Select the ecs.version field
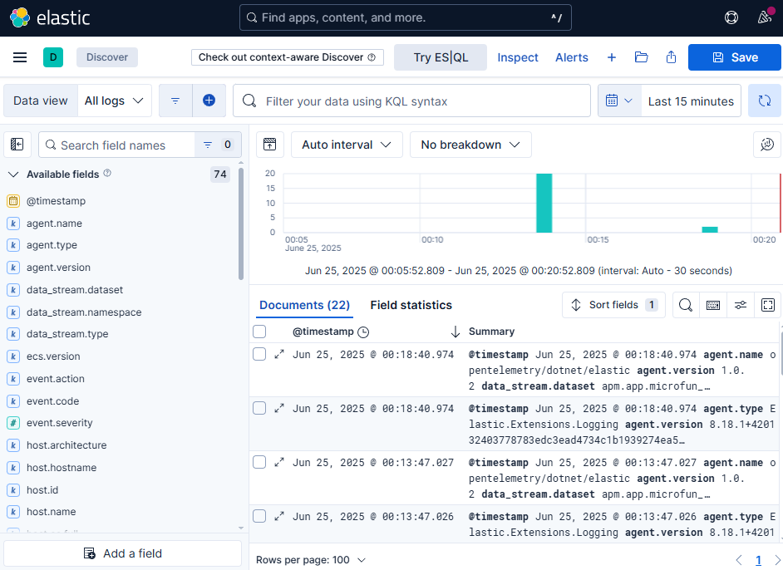This screenshot has height=570, width=783. [x=53, y=356]
